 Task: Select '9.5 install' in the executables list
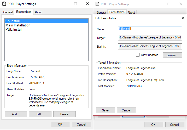point(46,21)
